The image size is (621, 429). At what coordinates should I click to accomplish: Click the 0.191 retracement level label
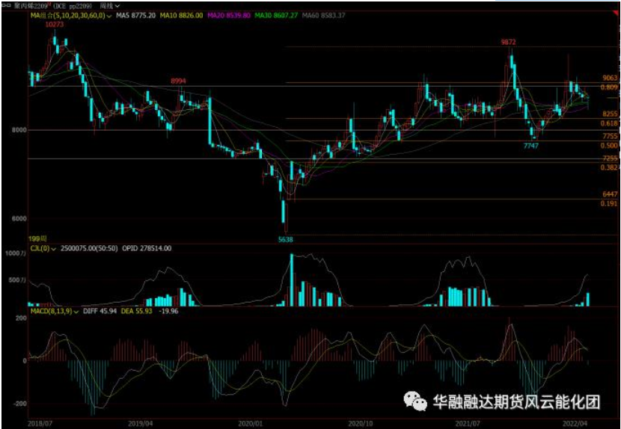[x=609, y=203]
